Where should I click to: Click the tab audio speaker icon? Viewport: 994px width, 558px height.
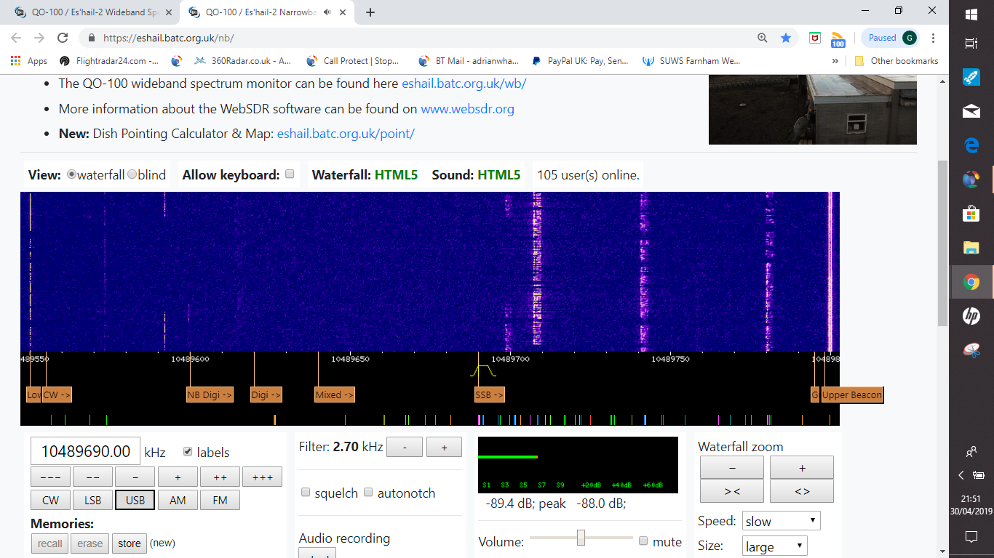pyautogui.click(x=327, y=12)
